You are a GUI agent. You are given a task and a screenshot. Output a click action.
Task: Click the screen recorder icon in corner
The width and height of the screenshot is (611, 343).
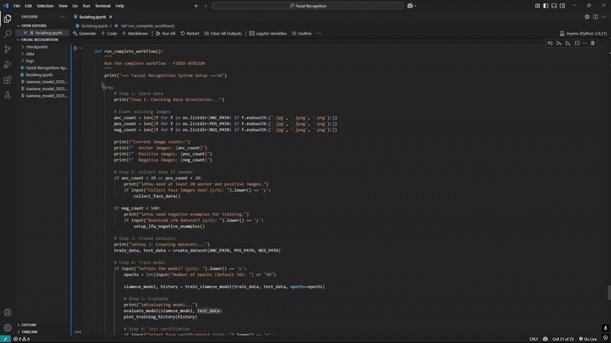(605, 338)
